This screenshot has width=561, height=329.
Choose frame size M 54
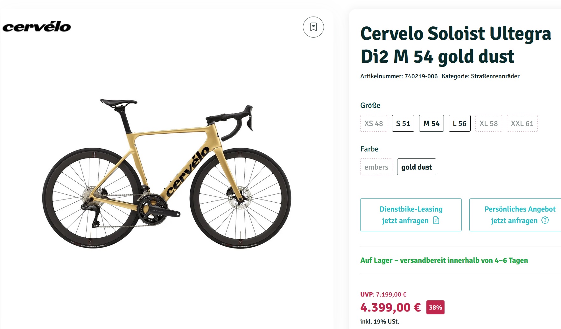pyautogui.click(x=431, y=123)
